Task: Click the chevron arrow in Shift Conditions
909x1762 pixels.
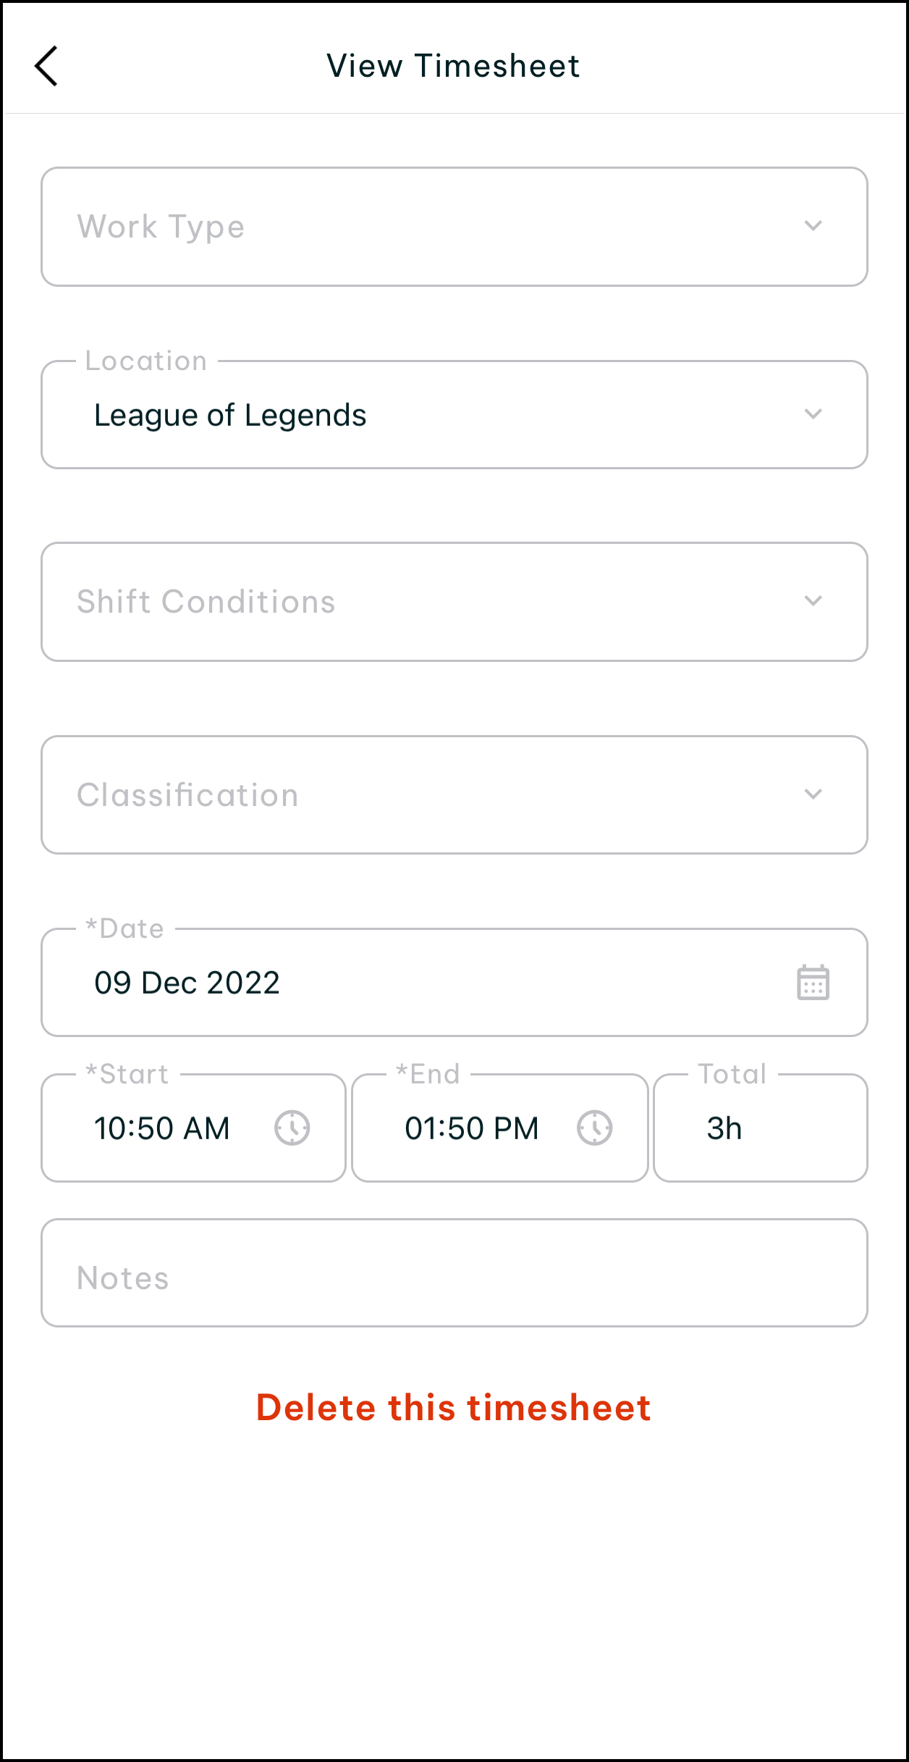Action: (x=813, y=601)
